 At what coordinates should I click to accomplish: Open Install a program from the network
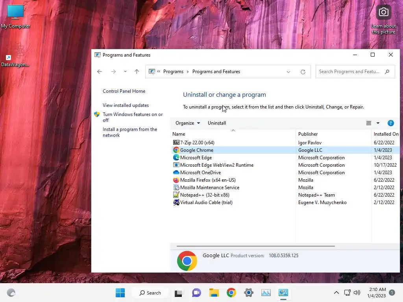(130, 132)
